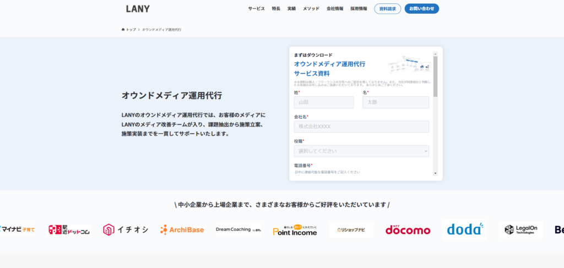Click the NTT docomo logo
The width and height of the screenshot is (564, 268).
pyautogui.click(x=408, y=229)
